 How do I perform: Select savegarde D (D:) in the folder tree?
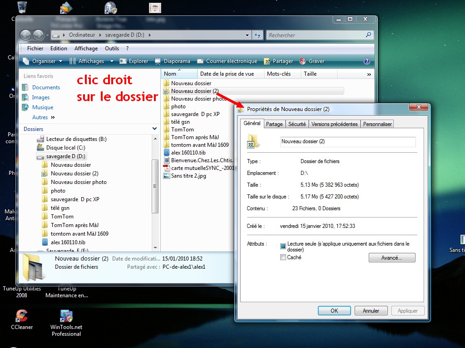61,156
